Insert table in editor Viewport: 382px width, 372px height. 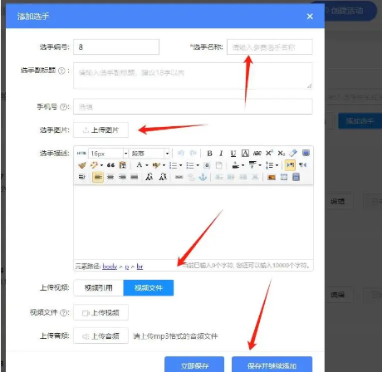tap(284, 177)
